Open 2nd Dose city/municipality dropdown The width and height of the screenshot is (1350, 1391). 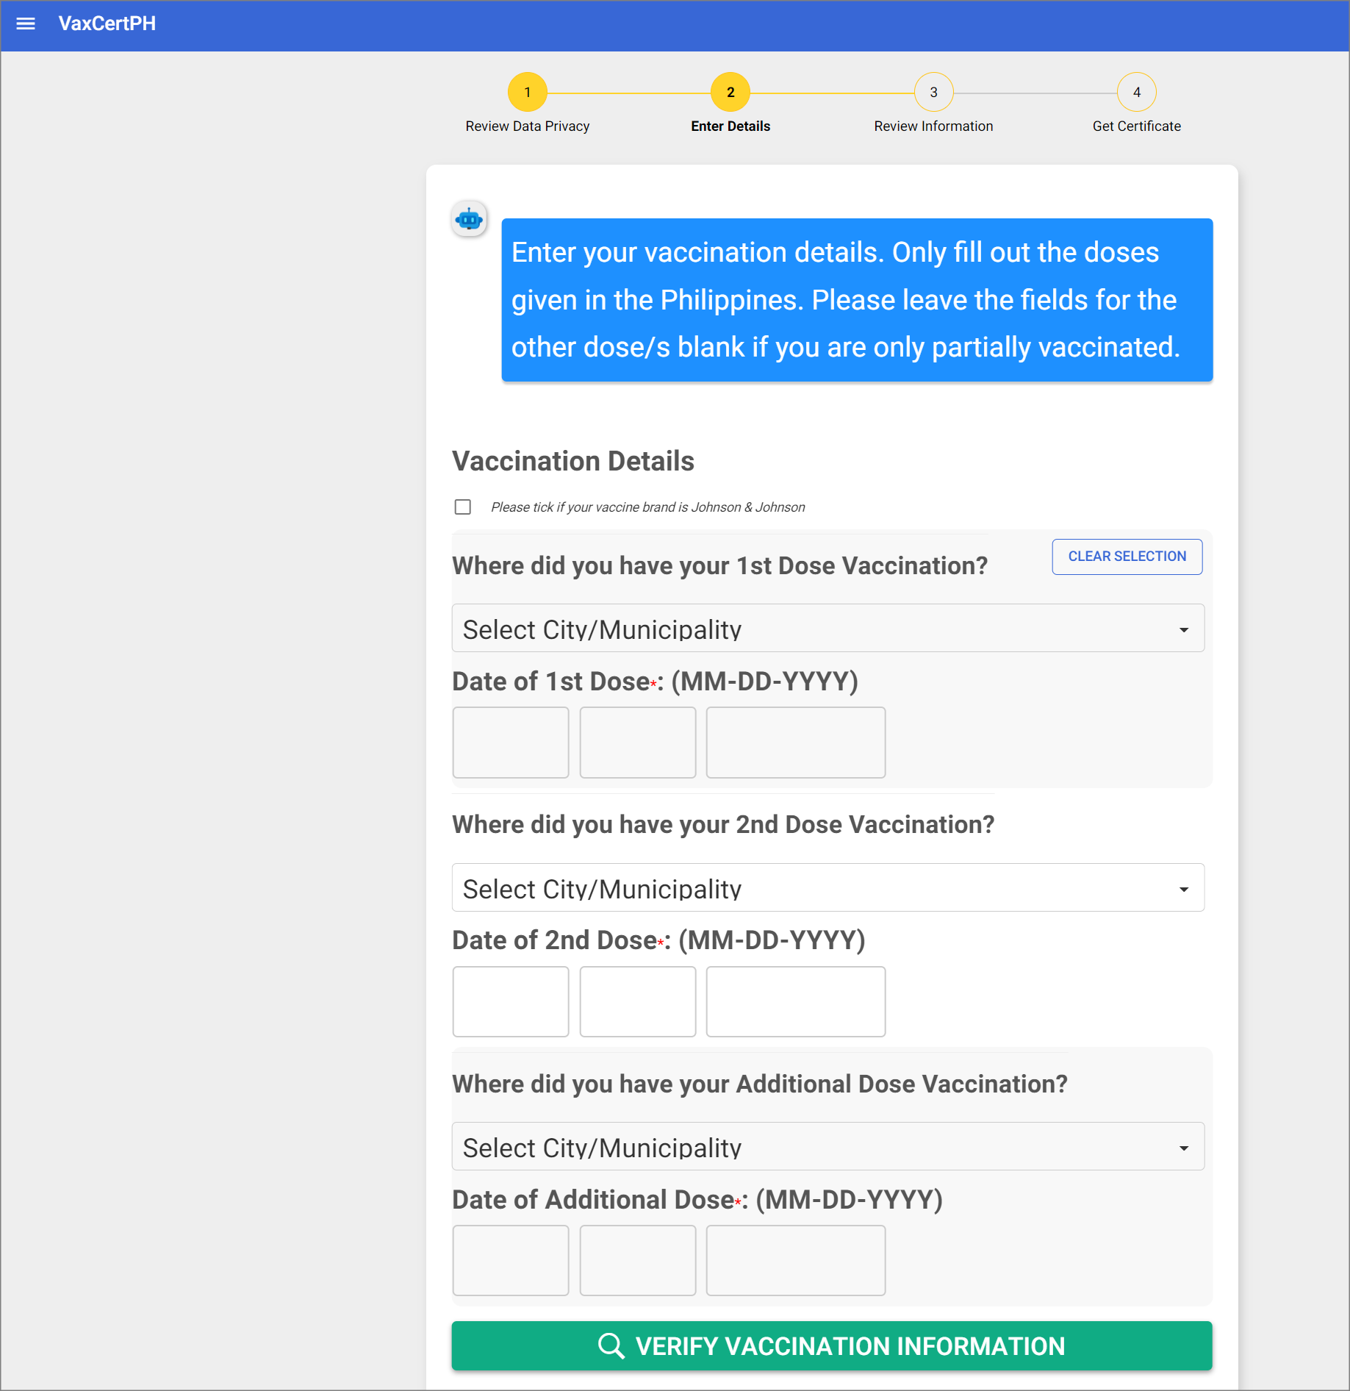click(828, 887)
